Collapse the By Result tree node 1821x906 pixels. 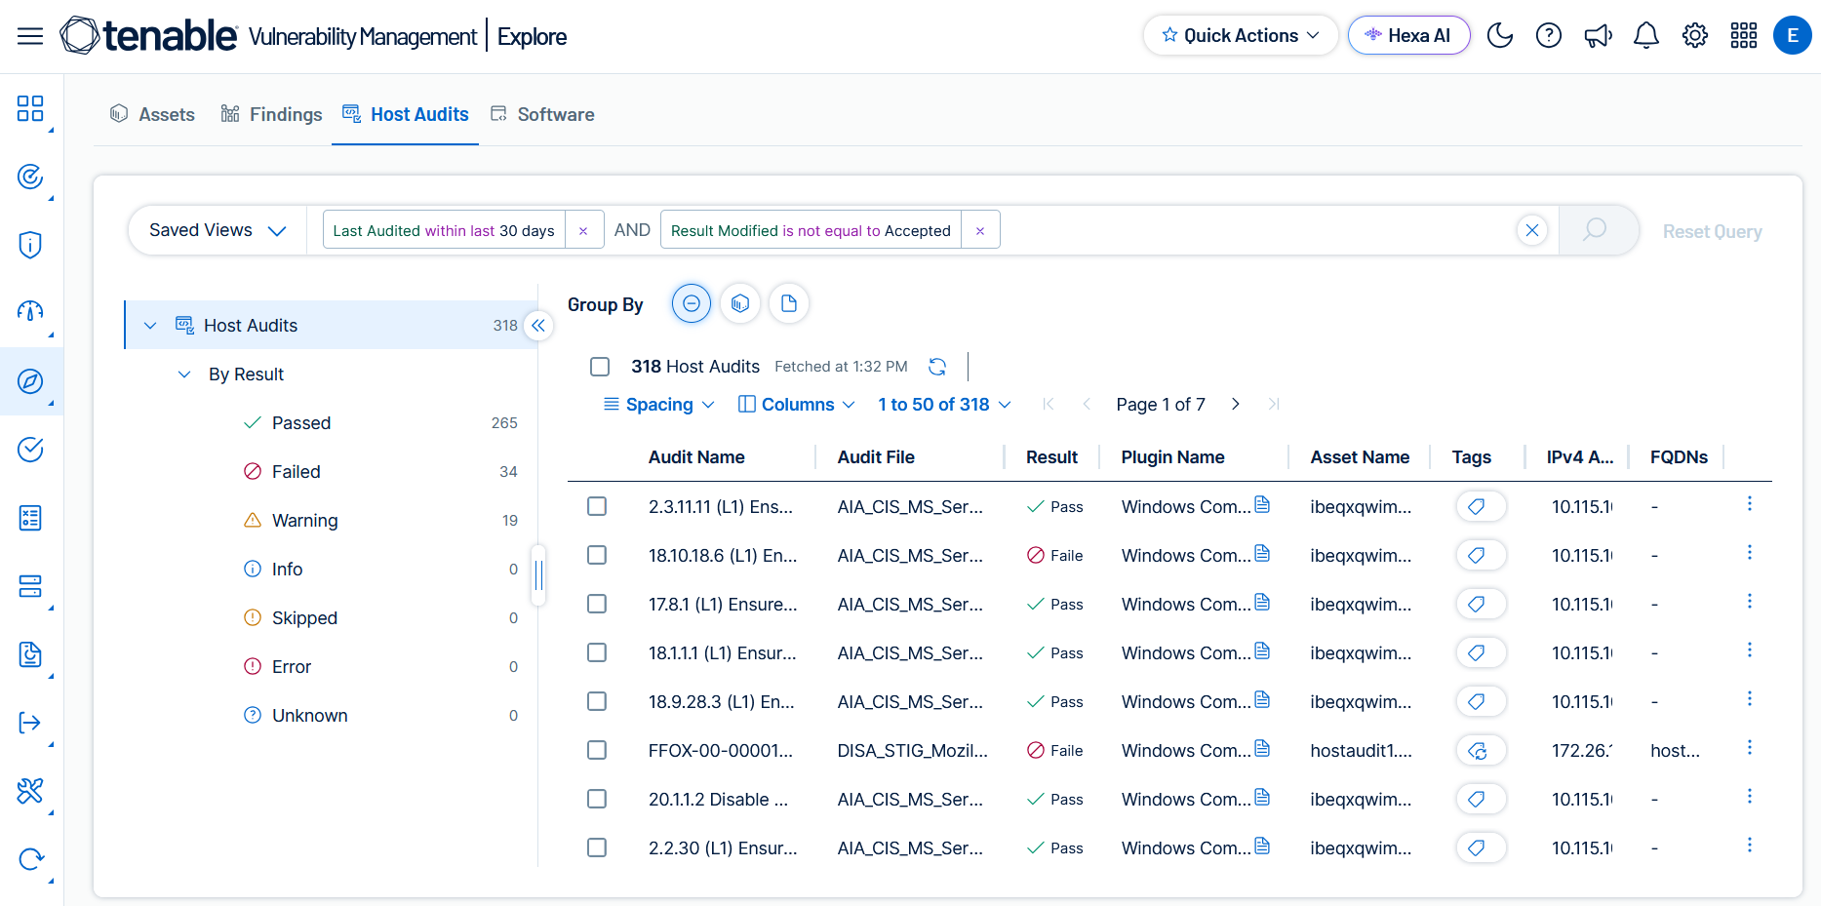184,374
